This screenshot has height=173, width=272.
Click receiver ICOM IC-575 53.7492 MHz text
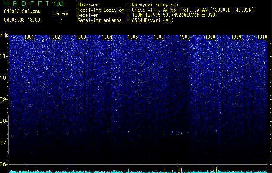click(173, 15)
